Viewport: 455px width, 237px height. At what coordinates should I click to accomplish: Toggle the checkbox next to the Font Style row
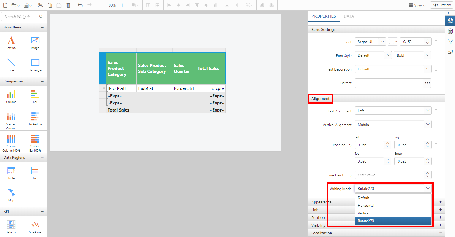point(436,55)
